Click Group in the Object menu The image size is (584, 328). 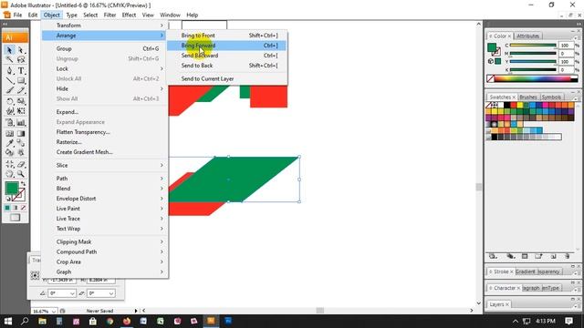[105, 48]
